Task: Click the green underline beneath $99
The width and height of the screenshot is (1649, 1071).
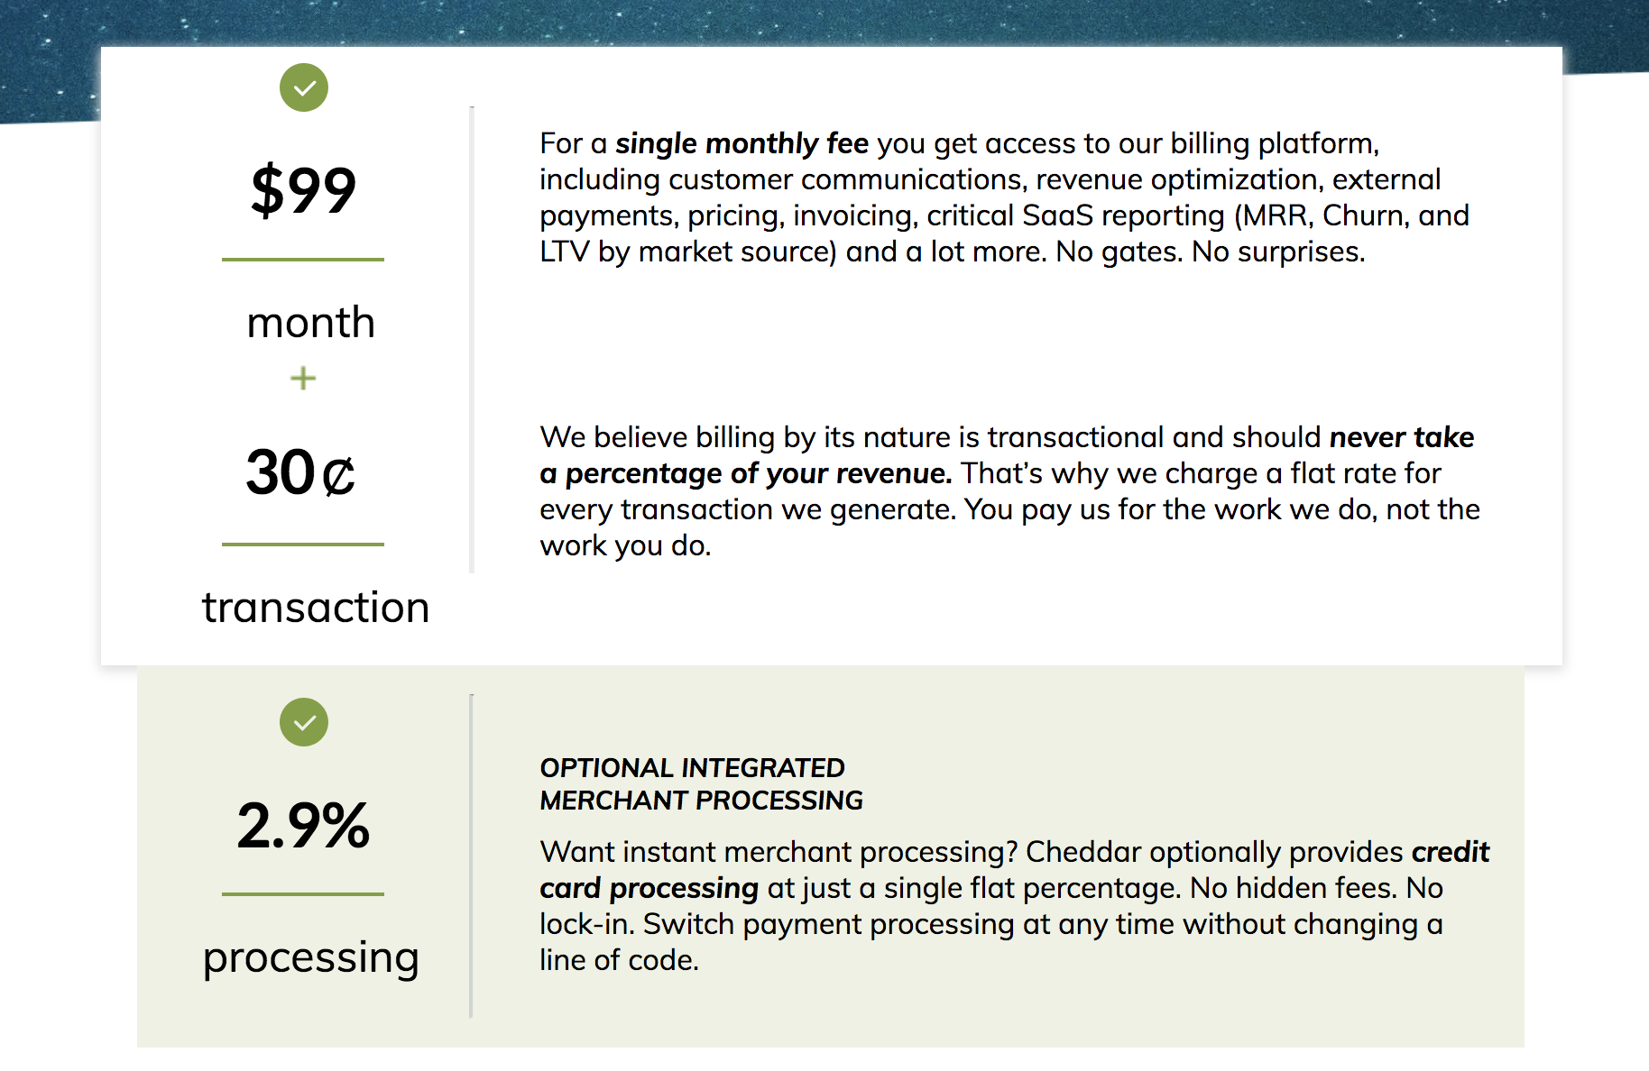Action: click(303, 260)
